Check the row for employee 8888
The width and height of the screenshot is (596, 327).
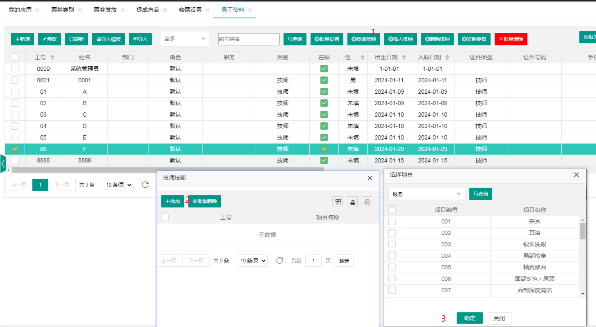(x=15, y=160)
